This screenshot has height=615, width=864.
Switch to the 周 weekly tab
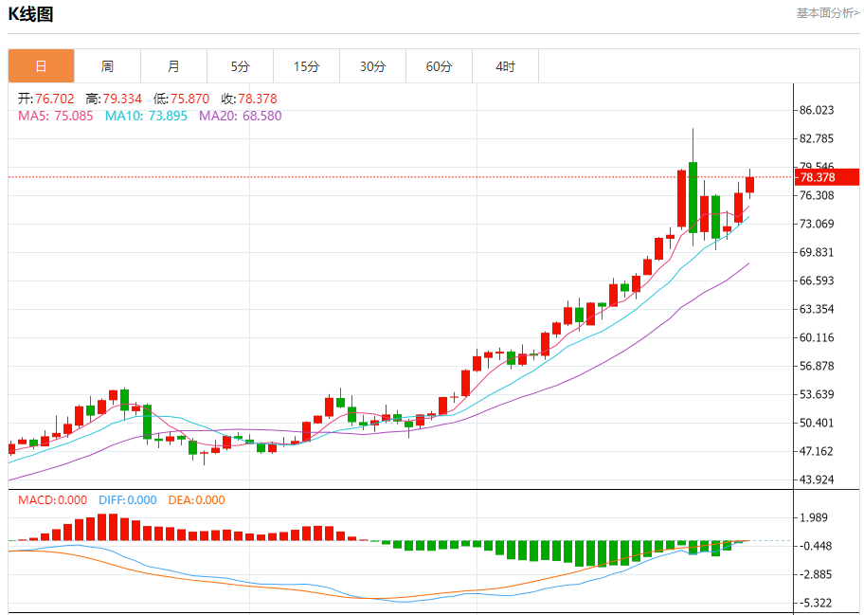pyautogui.click(x=107, y=66)
